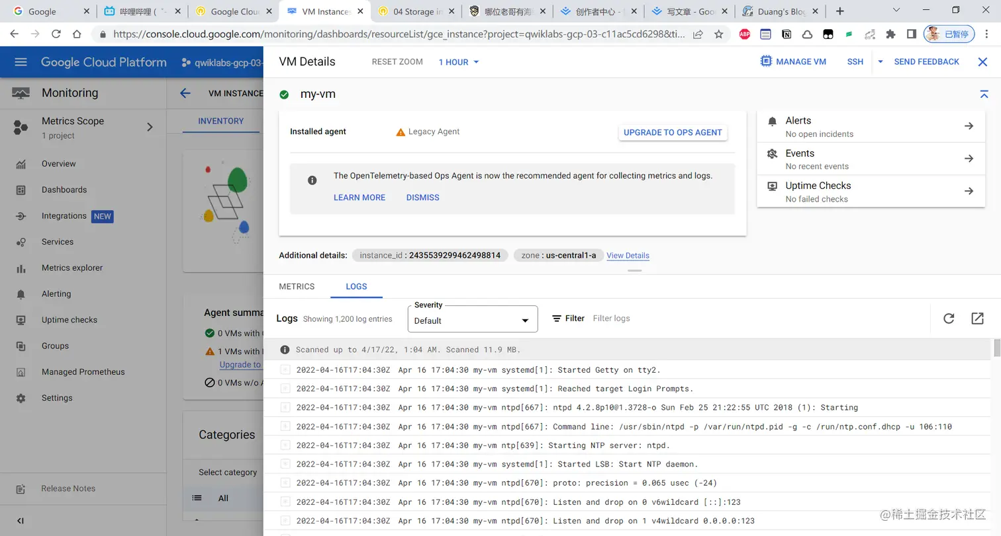The height and width of the screenshot is (536, 1001).
Task: Collapse the sidebar with bottom arrow icon
Action: pos(21,521)
